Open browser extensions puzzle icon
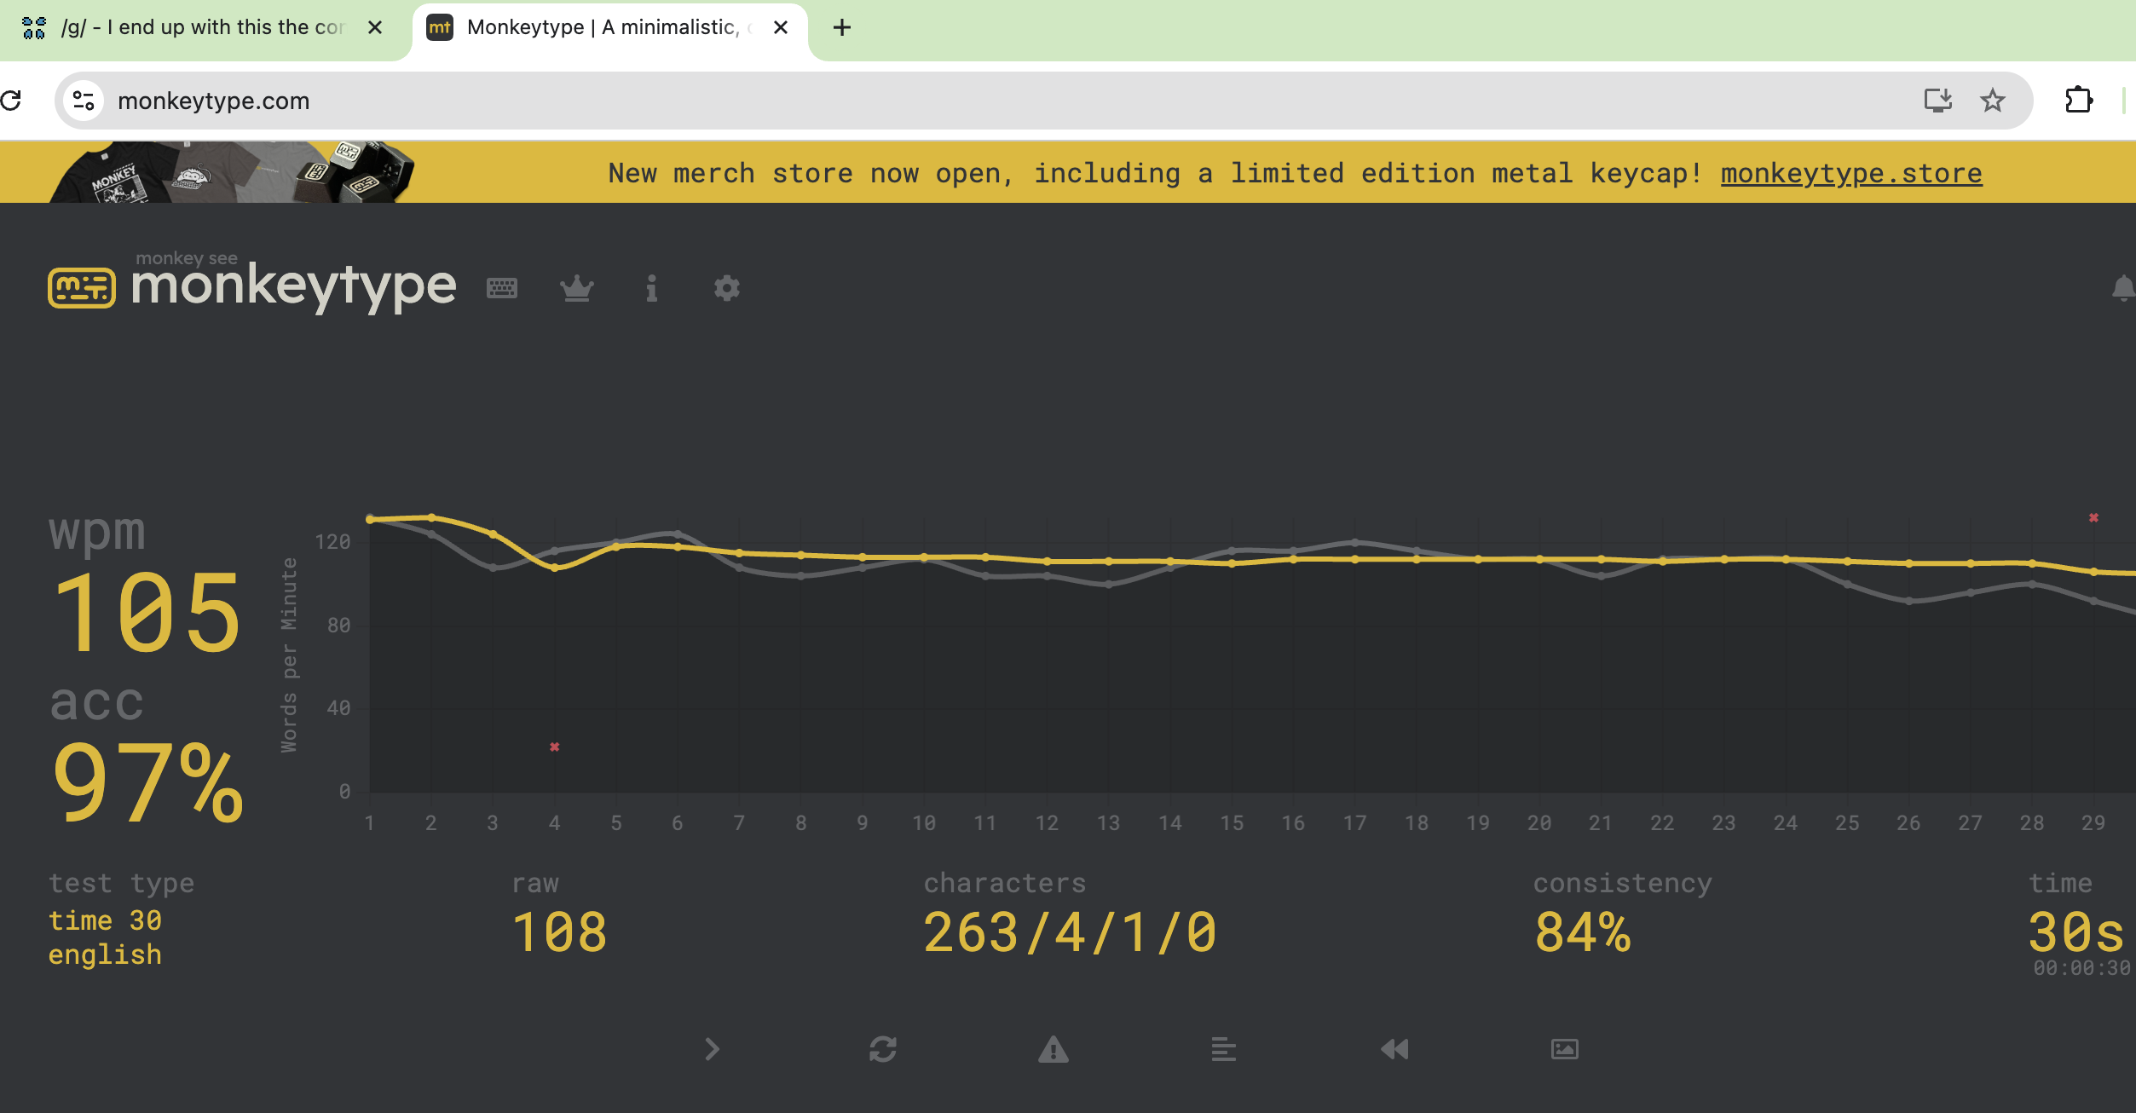 click(x=2079, y=101)
